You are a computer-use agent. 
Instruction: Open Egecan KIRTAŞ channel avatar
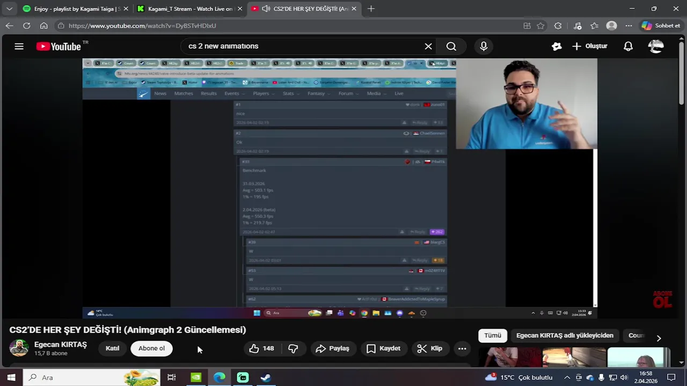tap(19, 348)
